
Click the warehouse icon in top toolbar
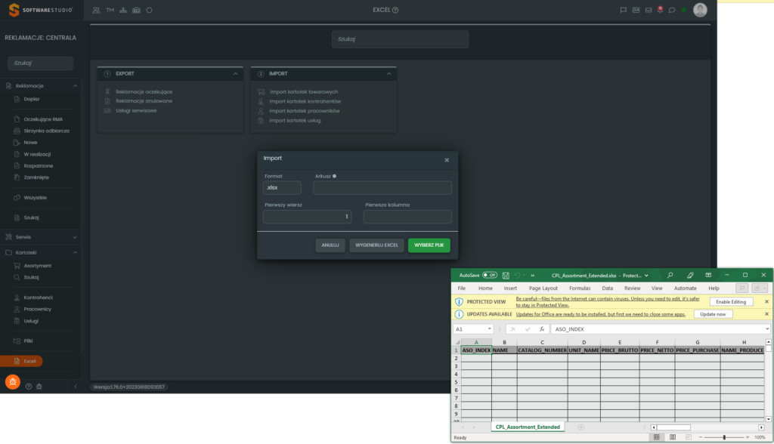pos(136,10)
